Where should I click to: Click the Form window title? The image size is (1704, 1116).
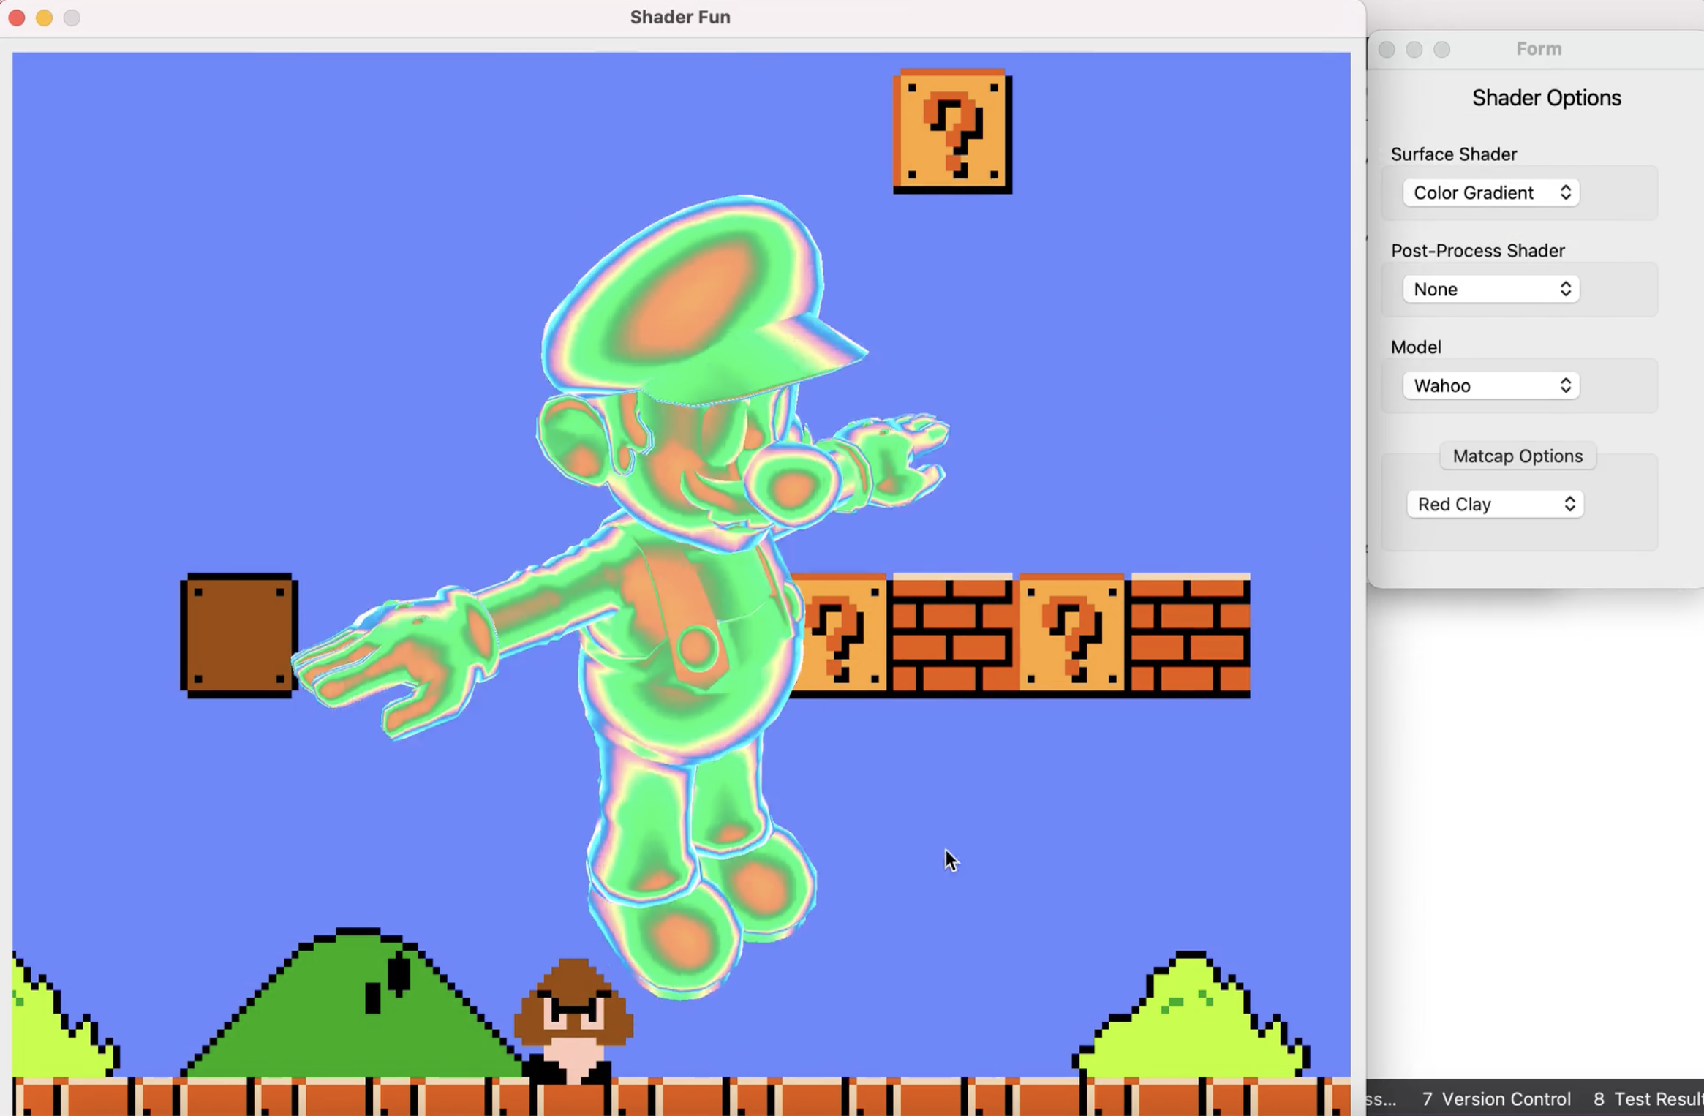point(1539,49)
